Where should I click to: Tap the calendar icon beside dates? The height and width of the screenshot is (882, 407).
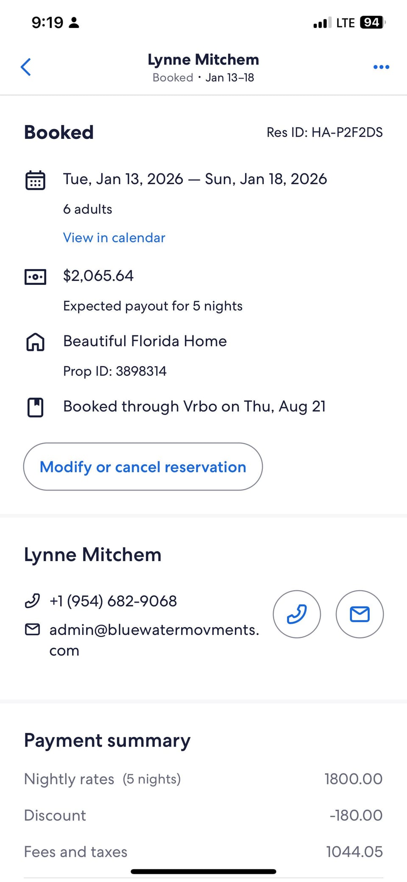pyautogui.click(x=35, y=180)
